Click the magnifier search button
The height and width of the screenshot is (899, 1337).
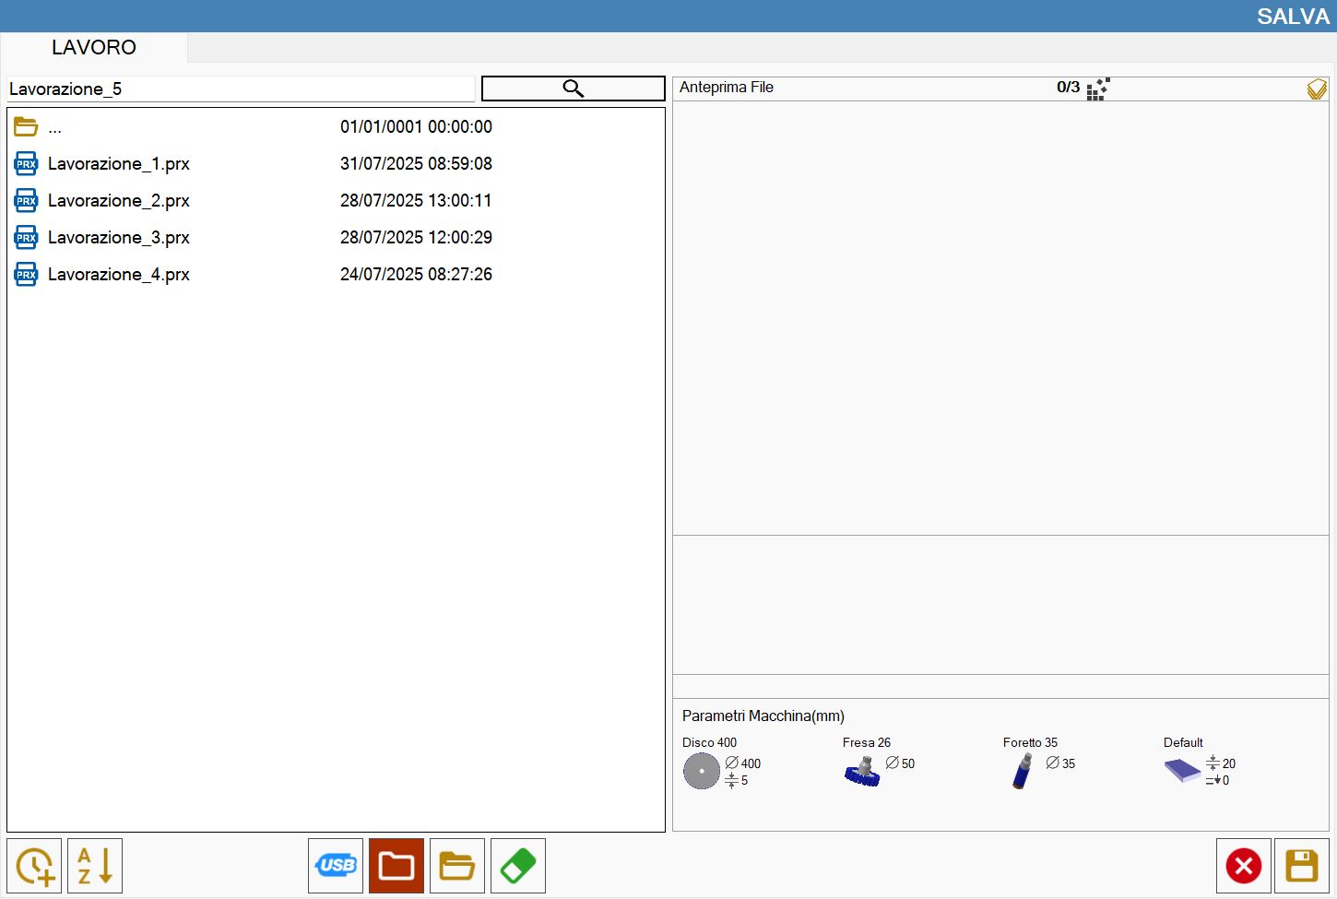click(573, 89)
